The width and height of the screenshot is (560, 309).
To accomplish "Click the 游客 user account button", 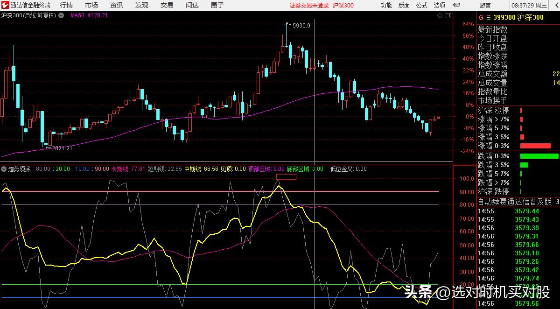I will pos(485,5).
